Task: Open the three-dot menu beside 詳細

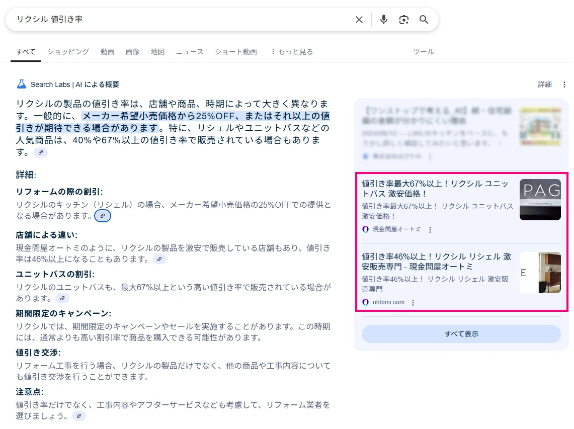Action: [564, 84]
